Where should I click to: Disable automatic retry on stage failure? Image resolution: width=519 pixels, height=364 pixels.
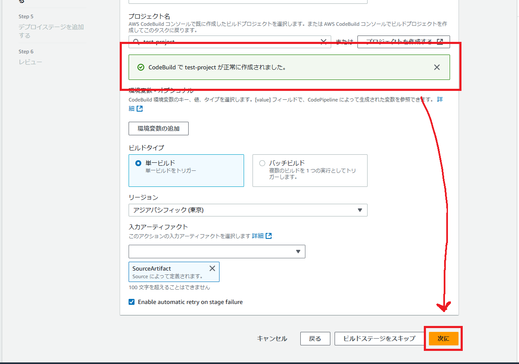132,302
